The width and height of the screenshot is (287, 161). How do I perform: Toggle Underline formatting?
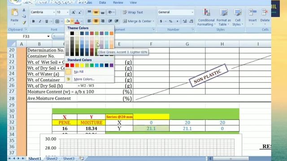[47, 21]
